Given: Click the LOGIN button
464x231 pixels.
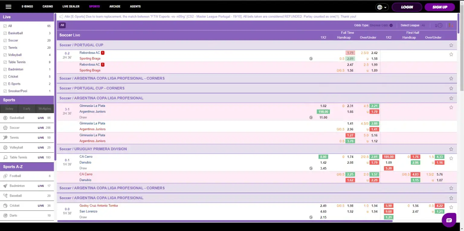Looking at the screenshot, I should pos(407,7).
